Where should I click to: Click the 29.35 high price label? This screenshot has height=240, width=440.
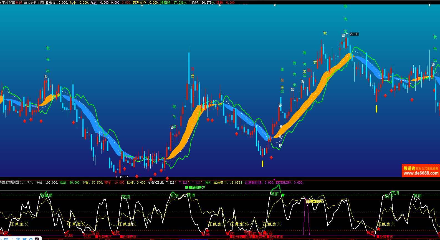tap(354, 34)
